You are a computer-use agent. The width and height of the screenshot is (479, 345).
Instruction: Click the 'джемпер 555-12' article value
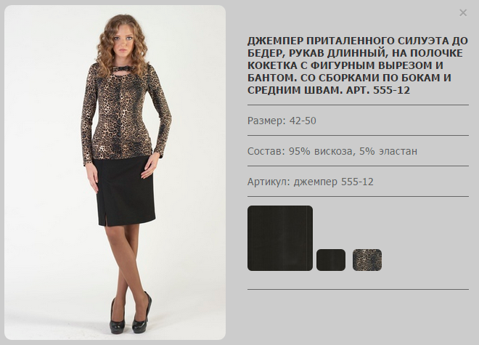(x=334, y=182)
